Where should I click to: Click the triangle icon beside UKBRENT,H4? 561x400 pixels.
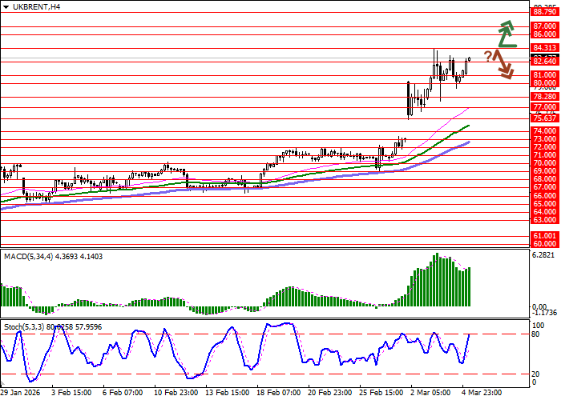pos(6,7)
